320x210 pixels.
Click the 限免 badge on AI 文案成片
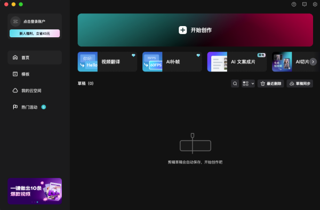[x=261, y=55]
